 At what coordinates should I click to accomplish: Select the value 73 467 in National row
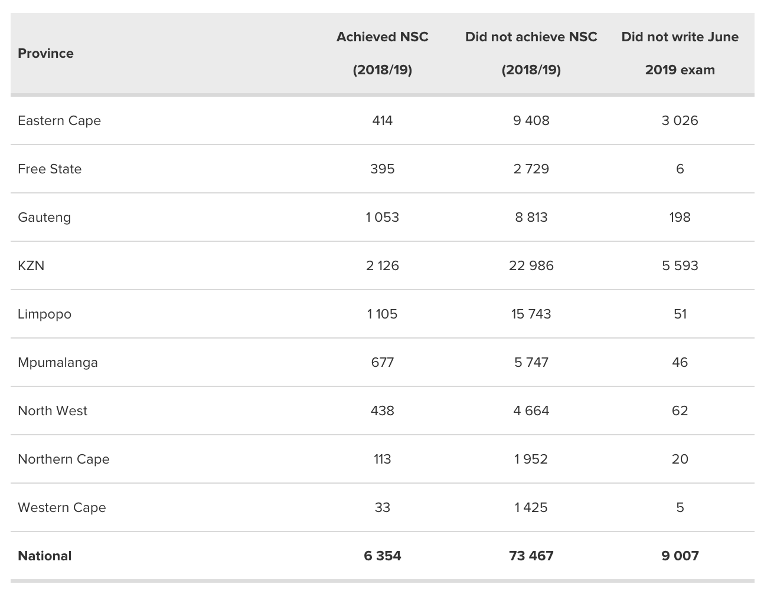(x=531, y=556)
